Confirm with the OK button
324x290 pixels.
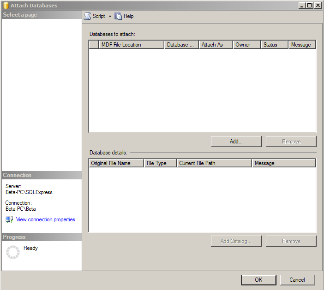259,280
